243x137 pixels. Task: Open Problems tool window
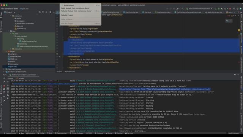99,133
